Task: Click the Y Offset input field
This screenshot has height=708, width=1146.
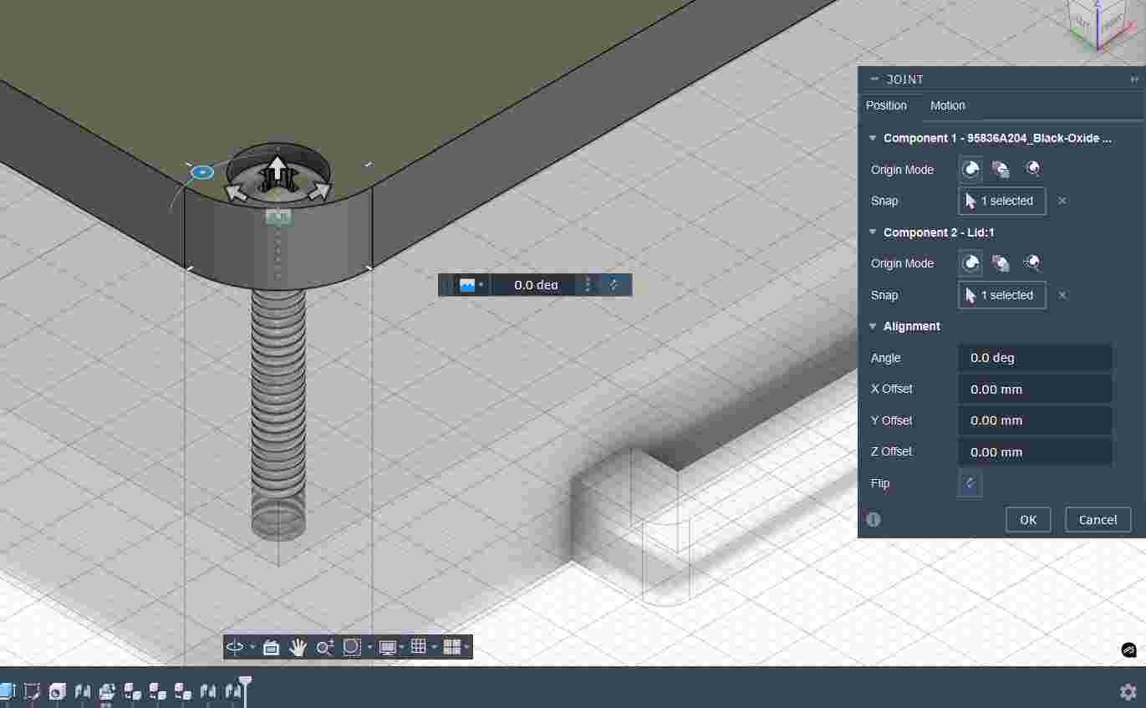Action: (1035, 420)
